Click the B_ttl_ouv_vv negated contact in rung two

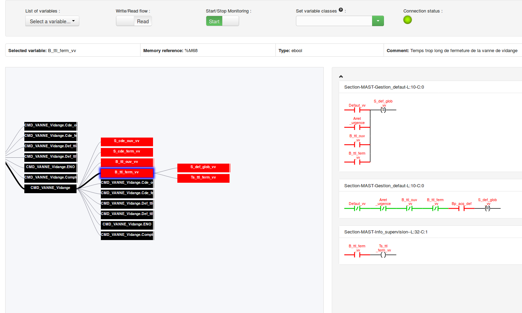409,208
